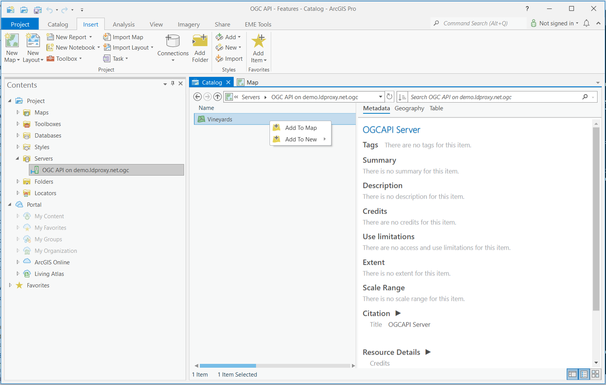Expand the Citation section arrow

[398, 313]
